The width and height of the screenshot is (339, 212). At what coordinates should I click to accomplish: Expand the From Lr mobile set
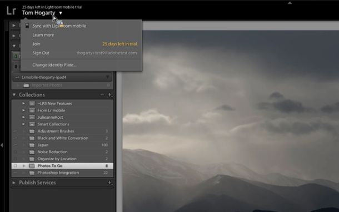[x=23, y=110]
